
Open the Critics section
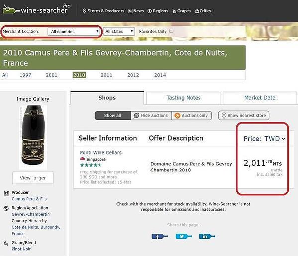203,11
